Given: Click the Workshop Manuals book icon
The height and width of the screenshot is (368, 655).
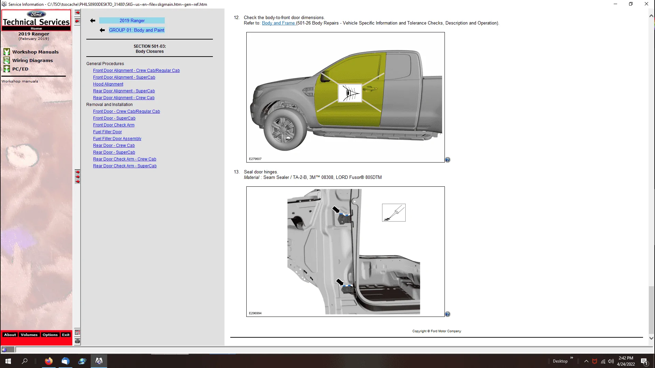Looking at the screenshot, I should [6, 52].
